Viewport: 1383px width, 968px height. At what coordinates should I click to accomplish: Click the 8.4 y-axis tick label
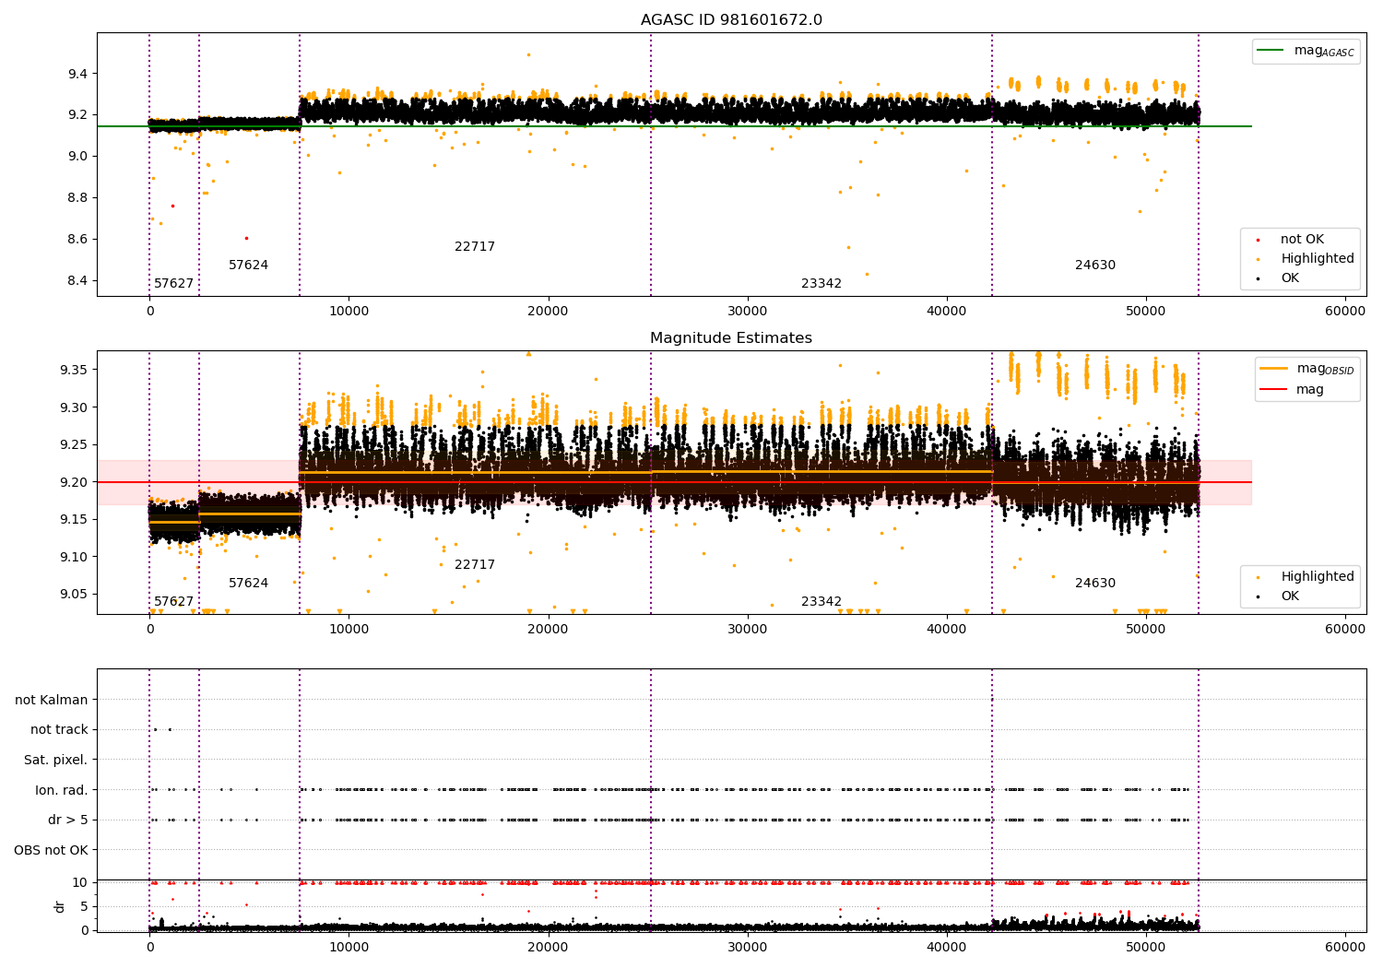coord(77,281)
